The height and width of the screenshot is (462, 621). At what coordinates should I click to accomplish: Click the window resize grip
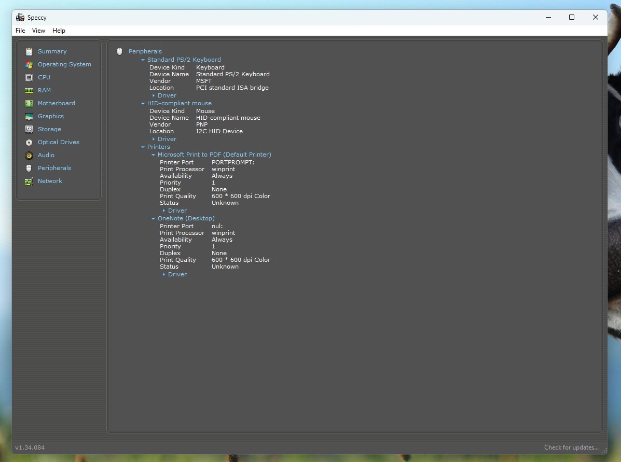click(x=604, y=451)
